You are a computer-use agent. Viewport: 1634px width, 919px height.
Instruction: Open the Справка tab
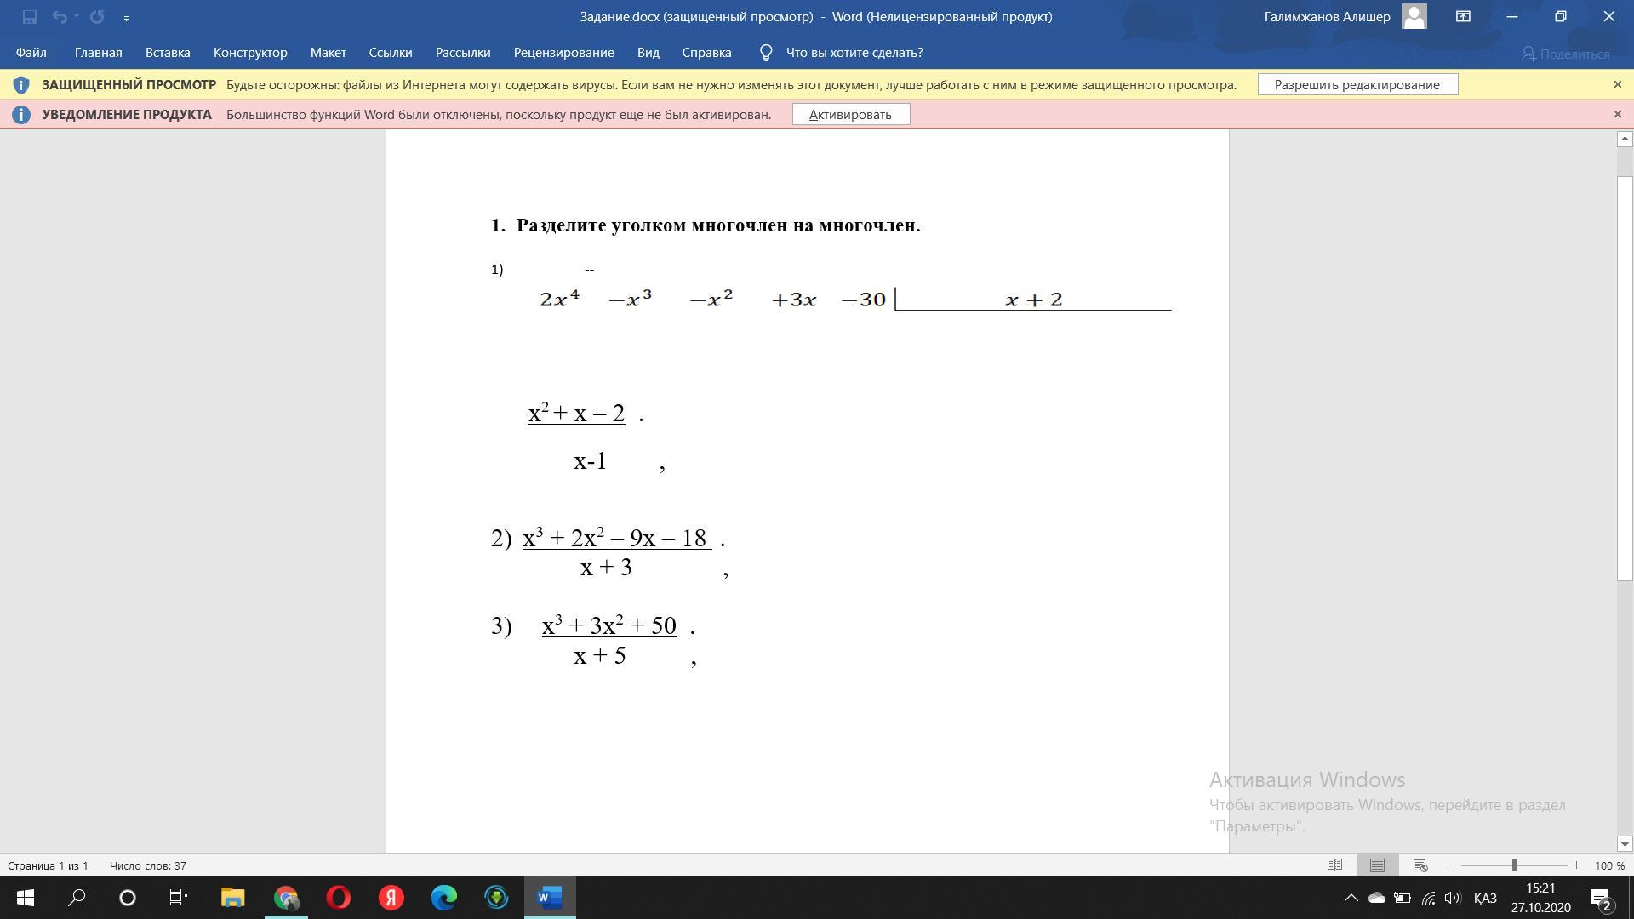pyautogui.click(x=706, y=53)
